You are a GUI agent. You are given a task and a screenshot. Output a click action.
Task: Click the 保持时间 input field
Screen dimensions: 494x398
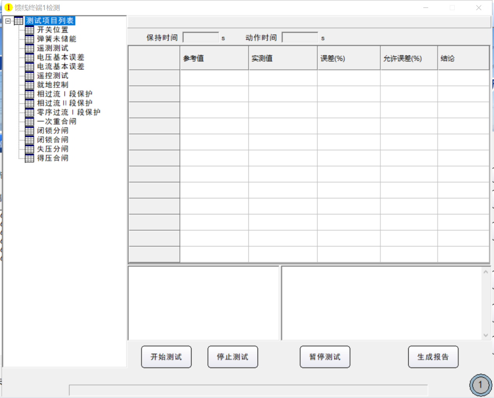[201, 38]
